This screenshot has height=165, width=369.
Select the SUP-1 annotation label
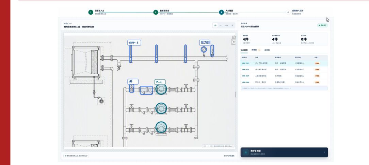pos(134,43)
